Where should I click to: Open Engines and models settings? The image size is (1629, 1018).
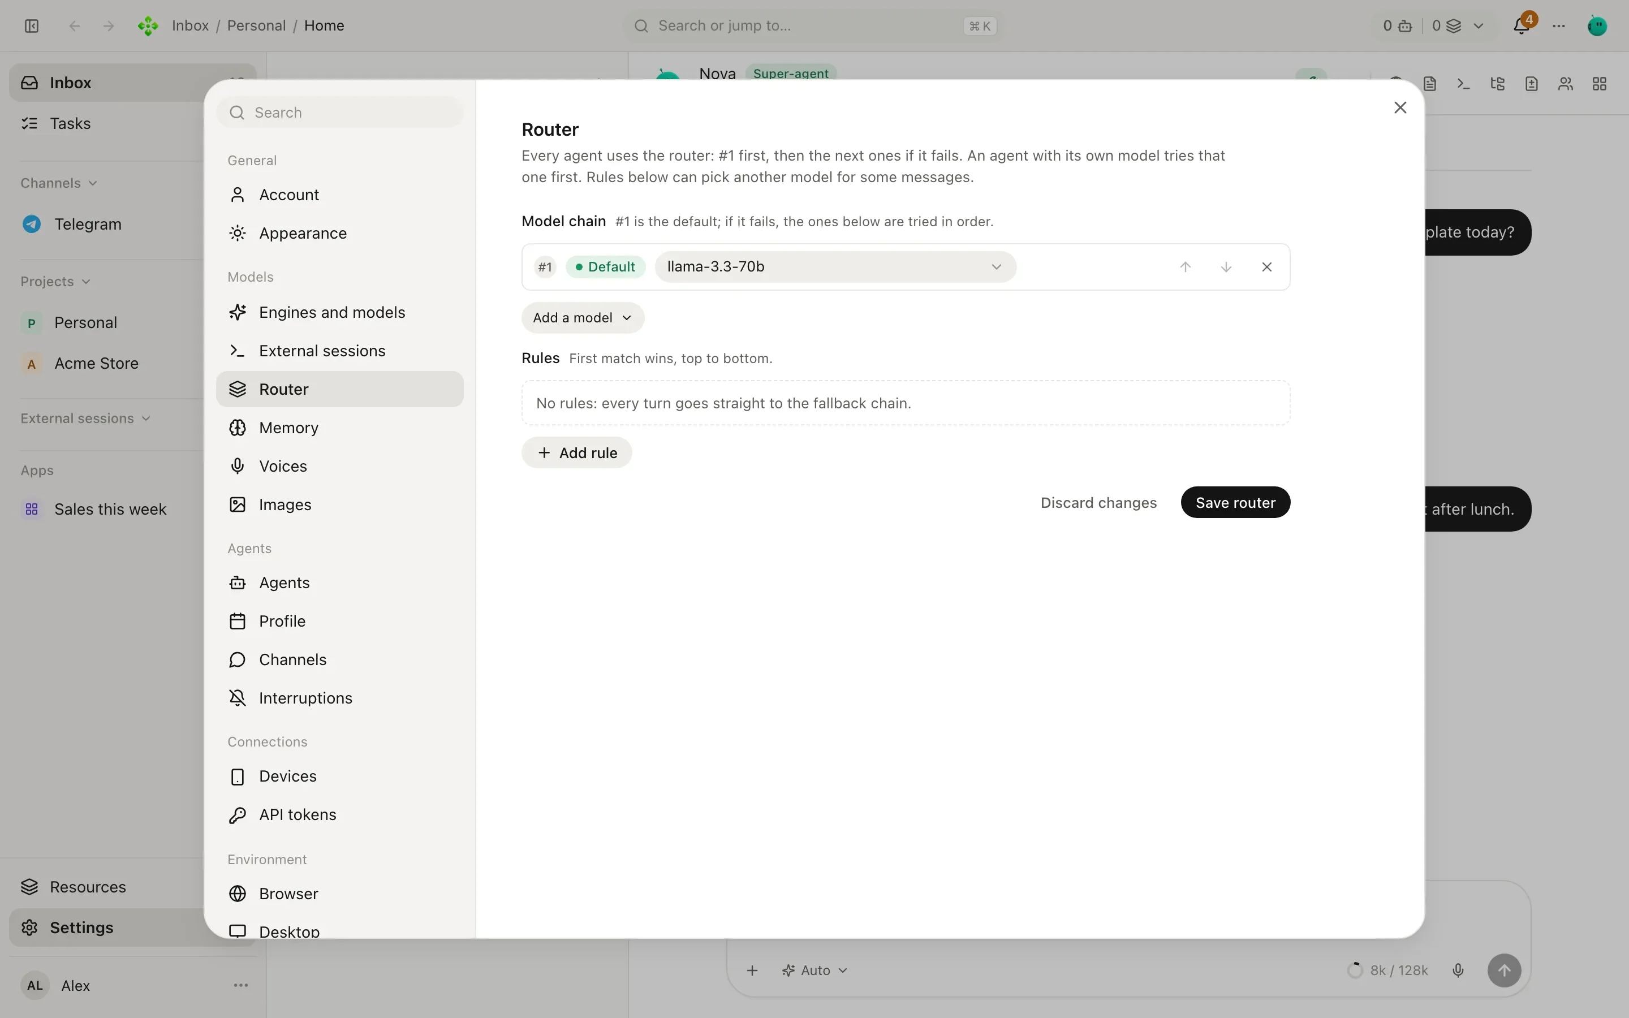click(339, 312)
